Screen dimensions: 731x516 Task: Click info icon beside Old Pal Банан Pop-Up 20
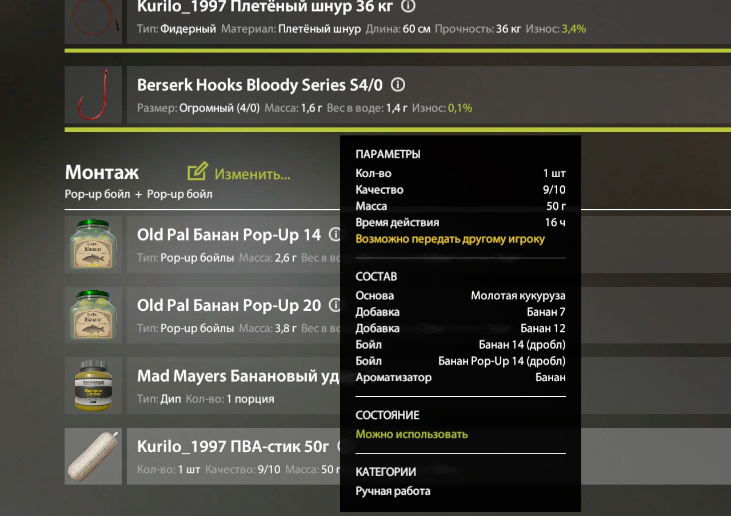[335, 305]
